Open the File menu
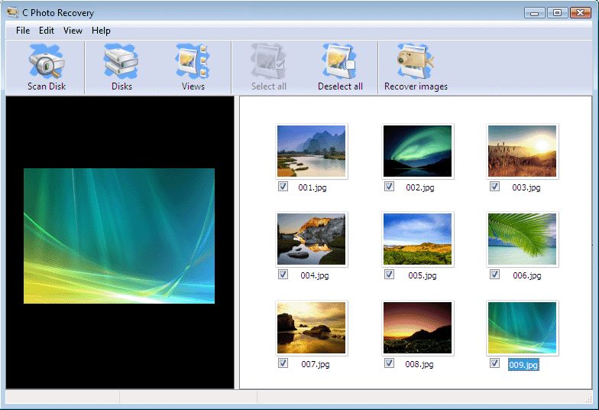599x410 pixels. (x=23, y=31)
